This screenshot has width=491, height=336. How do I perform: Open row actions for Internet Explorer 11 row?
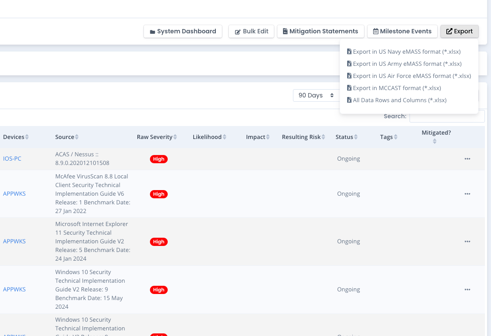[467, 242]
